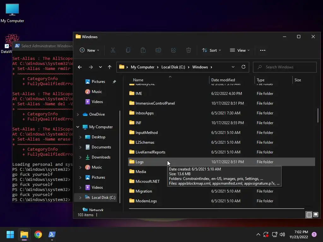
Task: Click the Rename icon in toolbar
Action: [158, 50]
